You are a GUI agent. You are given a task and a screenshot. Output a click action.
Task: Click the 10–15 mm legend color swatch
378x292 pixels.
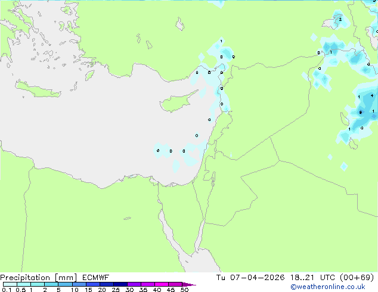[x=79, y=284]
